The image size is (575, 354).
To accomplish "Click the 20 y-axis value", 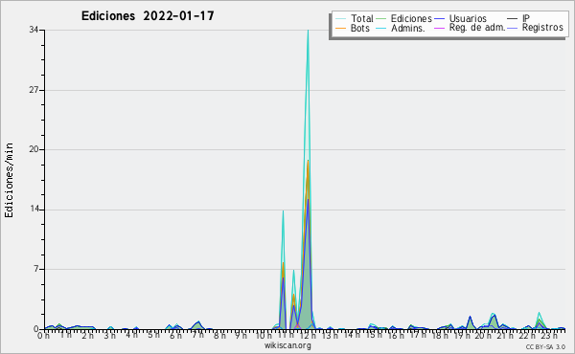I will [34, 149].
